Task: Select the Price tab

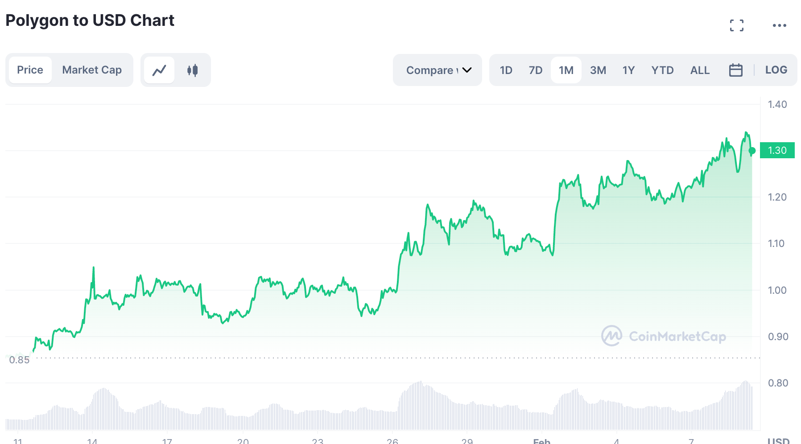Action: click(x=30, y=70)
